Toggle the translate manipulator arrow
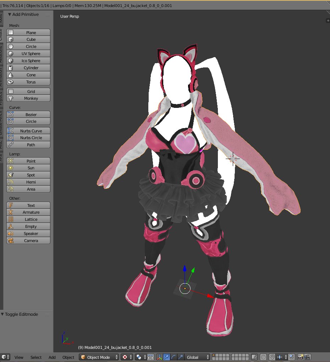The width and height of the screenshot is (330, 362). (x=166, y=357)
